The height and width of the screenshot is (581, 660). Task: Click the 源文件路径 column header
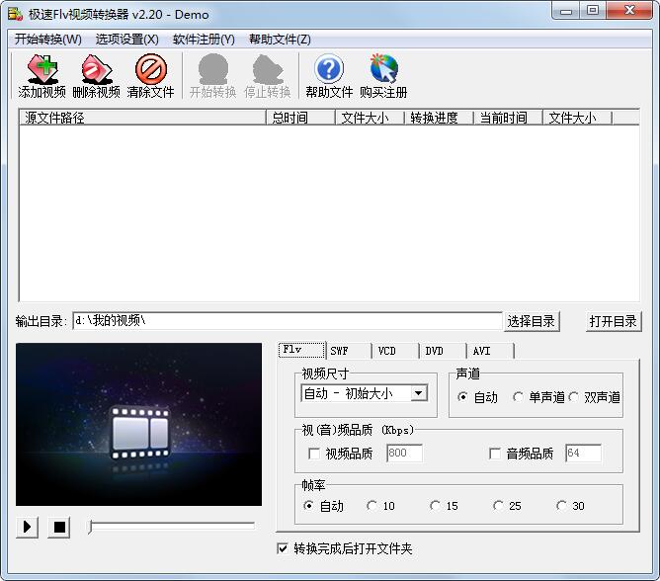tap(142, 118)
